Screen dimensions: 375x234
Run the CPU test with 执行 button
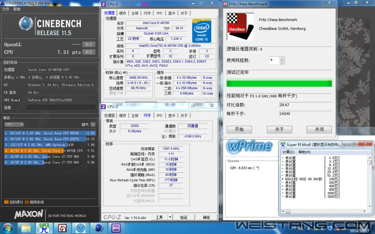pyautogui.click(x=89, y=52)
